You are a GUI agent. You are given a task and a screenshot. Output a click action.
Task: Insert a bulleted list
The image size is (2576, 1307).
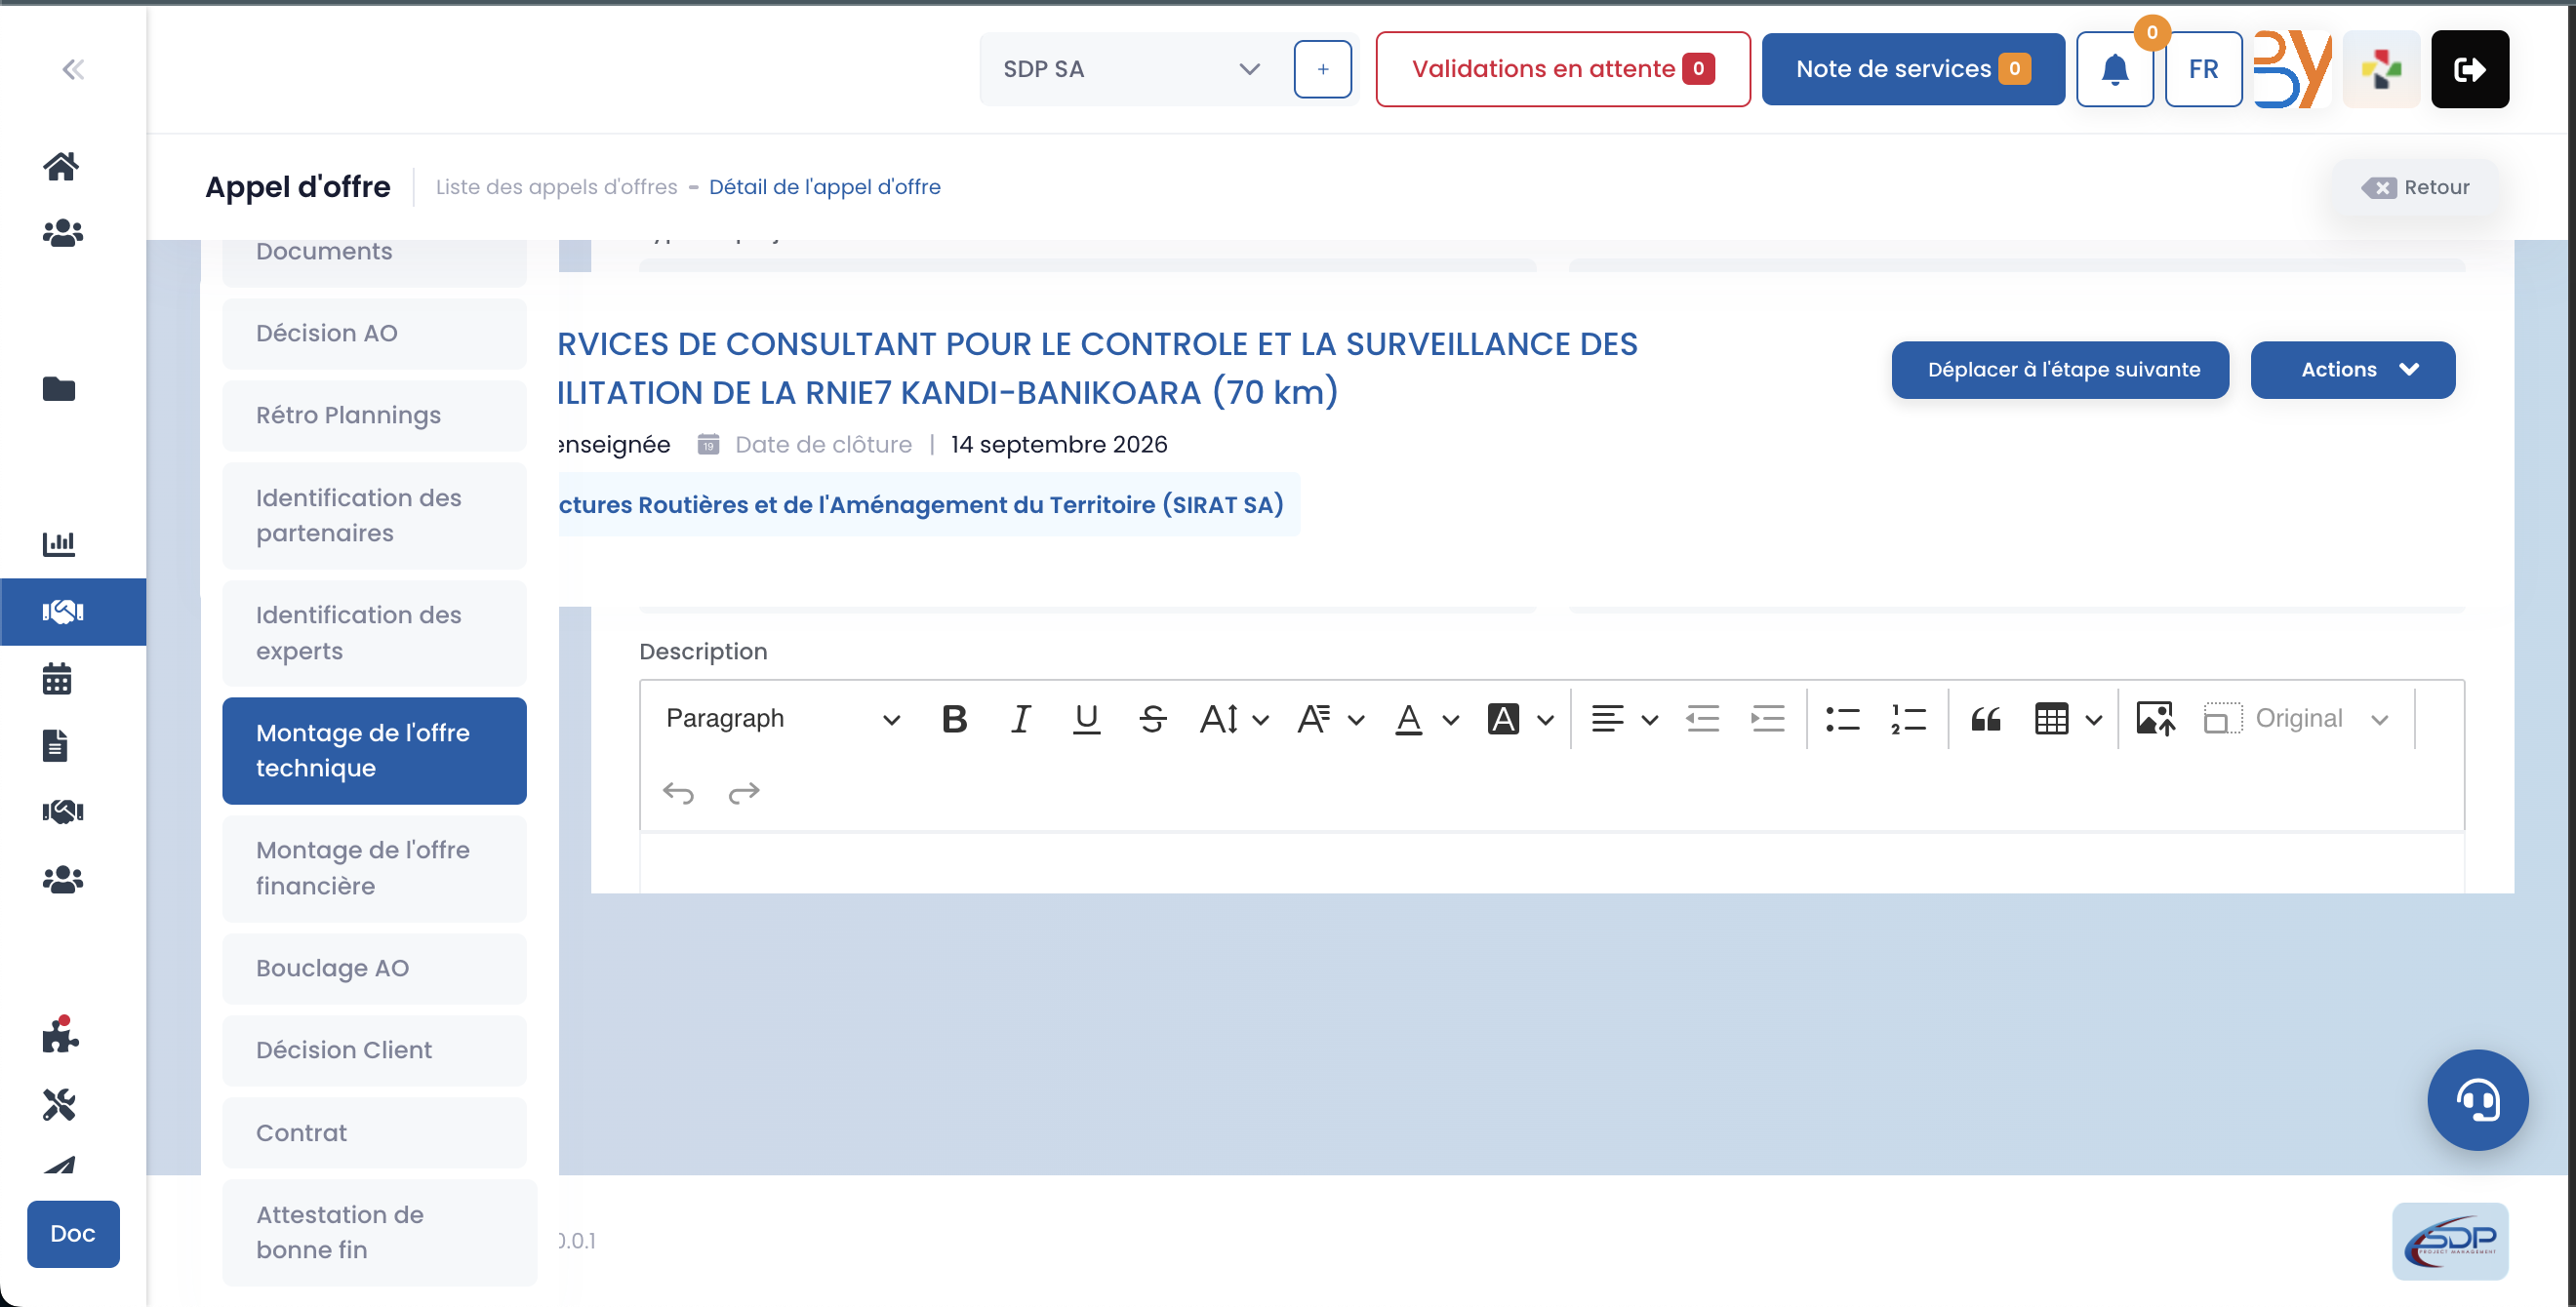pos(1842,719)
